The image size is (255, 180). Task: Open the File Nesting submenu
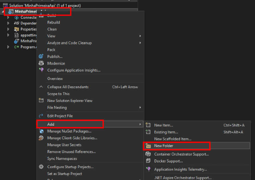pos(57,108)
